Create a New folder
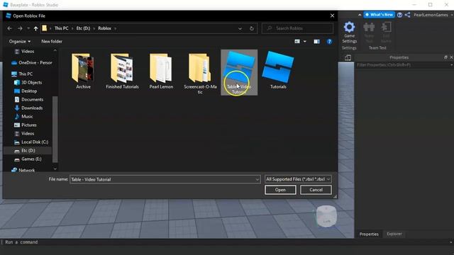Viewport: 454px width, 255px height. coord(52,41)
